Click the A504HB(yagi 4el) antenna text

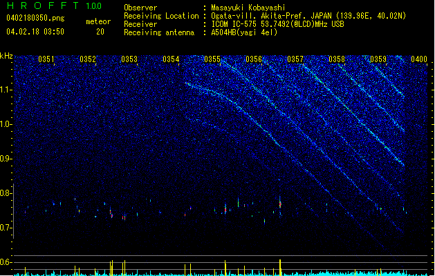point(244,32)
